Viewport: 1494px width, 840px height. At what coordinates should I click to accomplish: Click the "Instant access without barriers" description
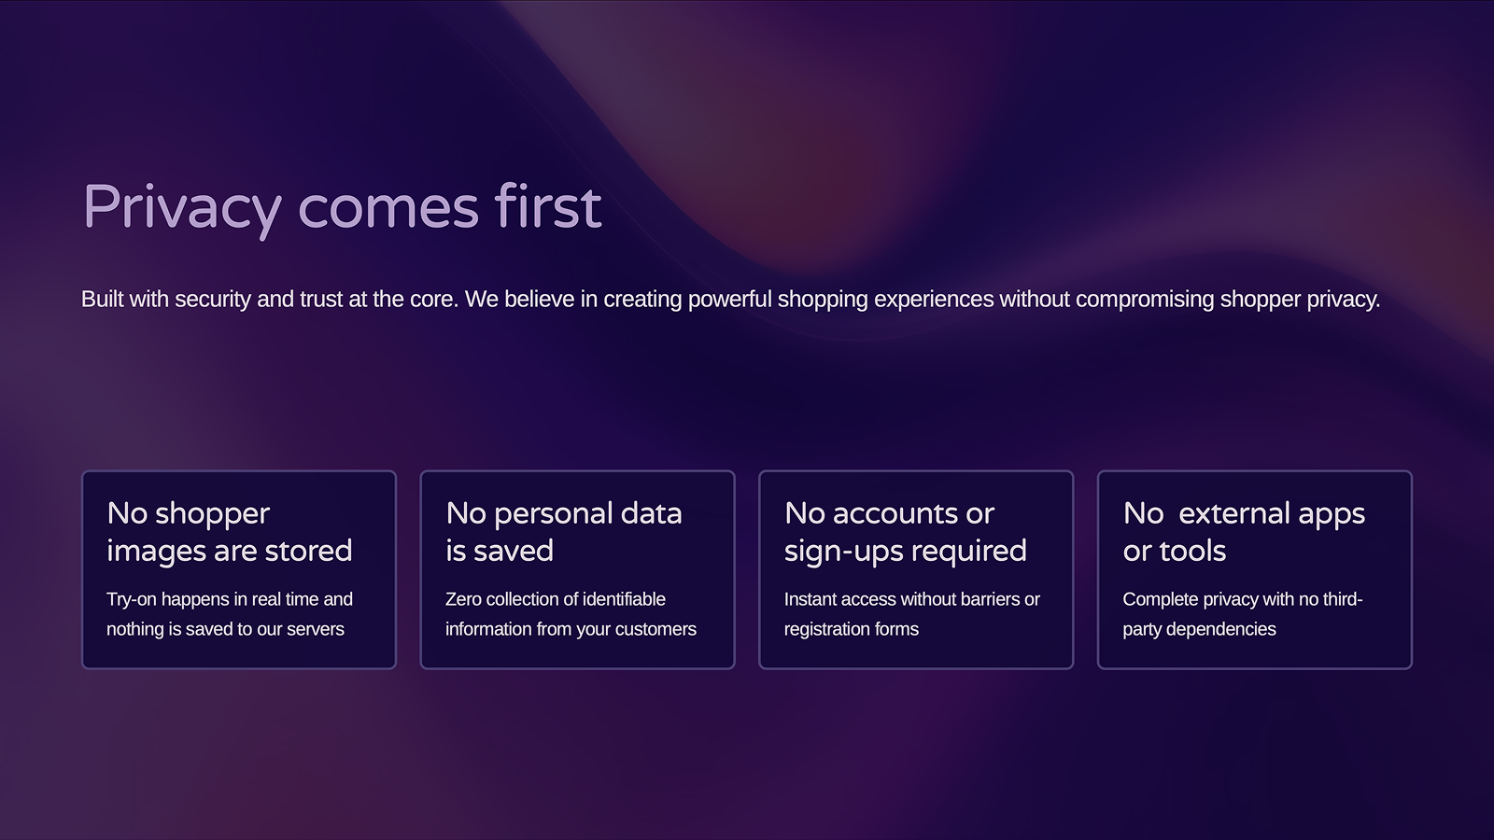(911, 599)
